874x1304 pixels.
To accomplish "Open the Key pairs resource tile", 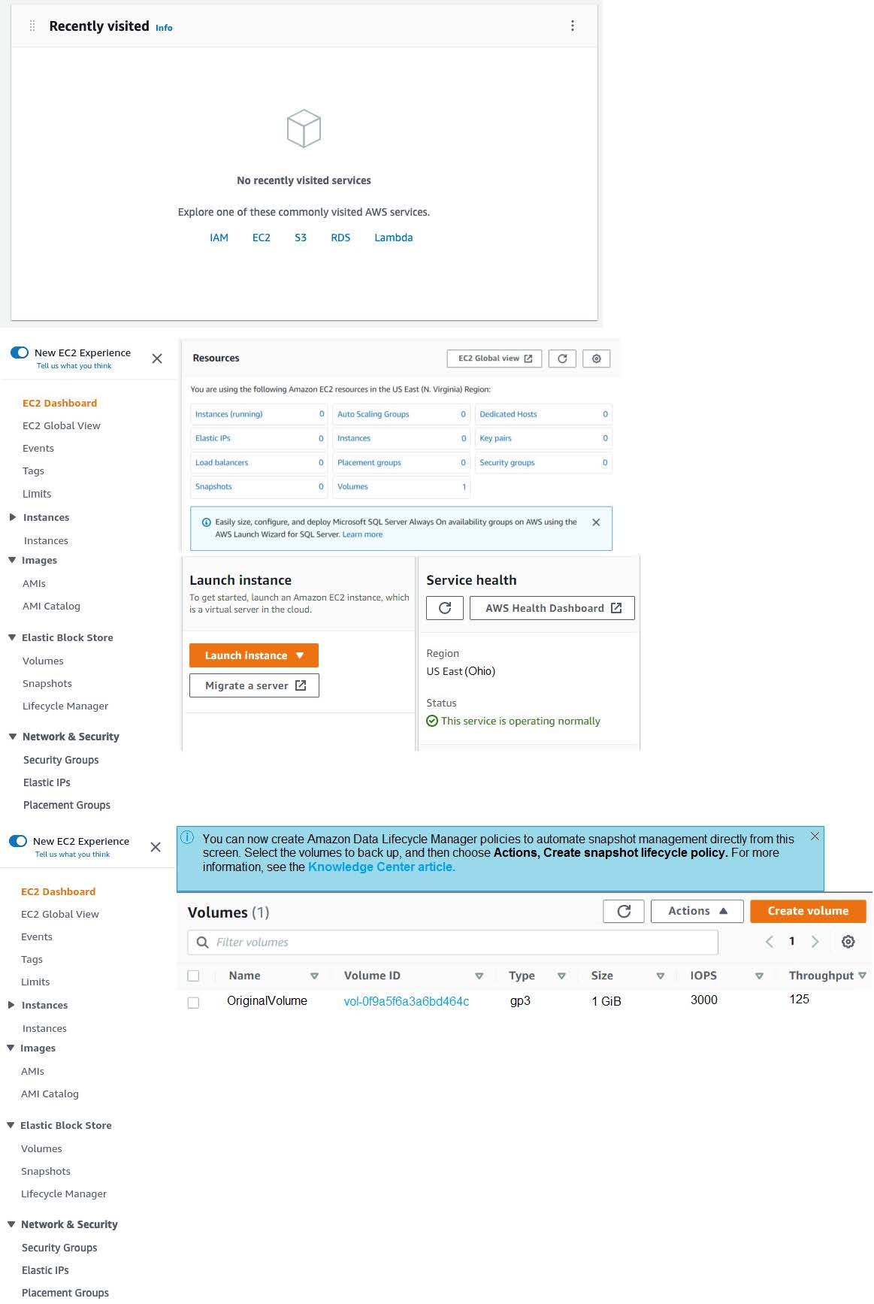I will click(544, 438).
